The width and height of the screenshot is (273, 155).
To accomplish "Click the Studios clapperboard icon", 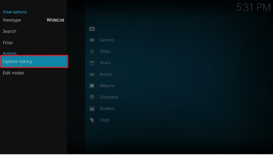I will tap(92, 108).
